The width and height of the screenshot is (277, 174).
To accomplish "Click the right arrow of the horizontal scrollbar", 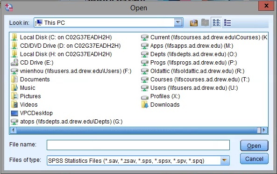I will (264, 130).
